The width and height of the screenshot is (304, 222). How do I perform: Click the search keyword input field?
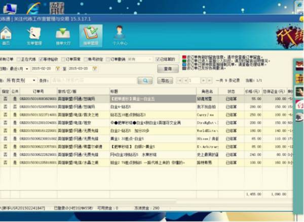93,80
